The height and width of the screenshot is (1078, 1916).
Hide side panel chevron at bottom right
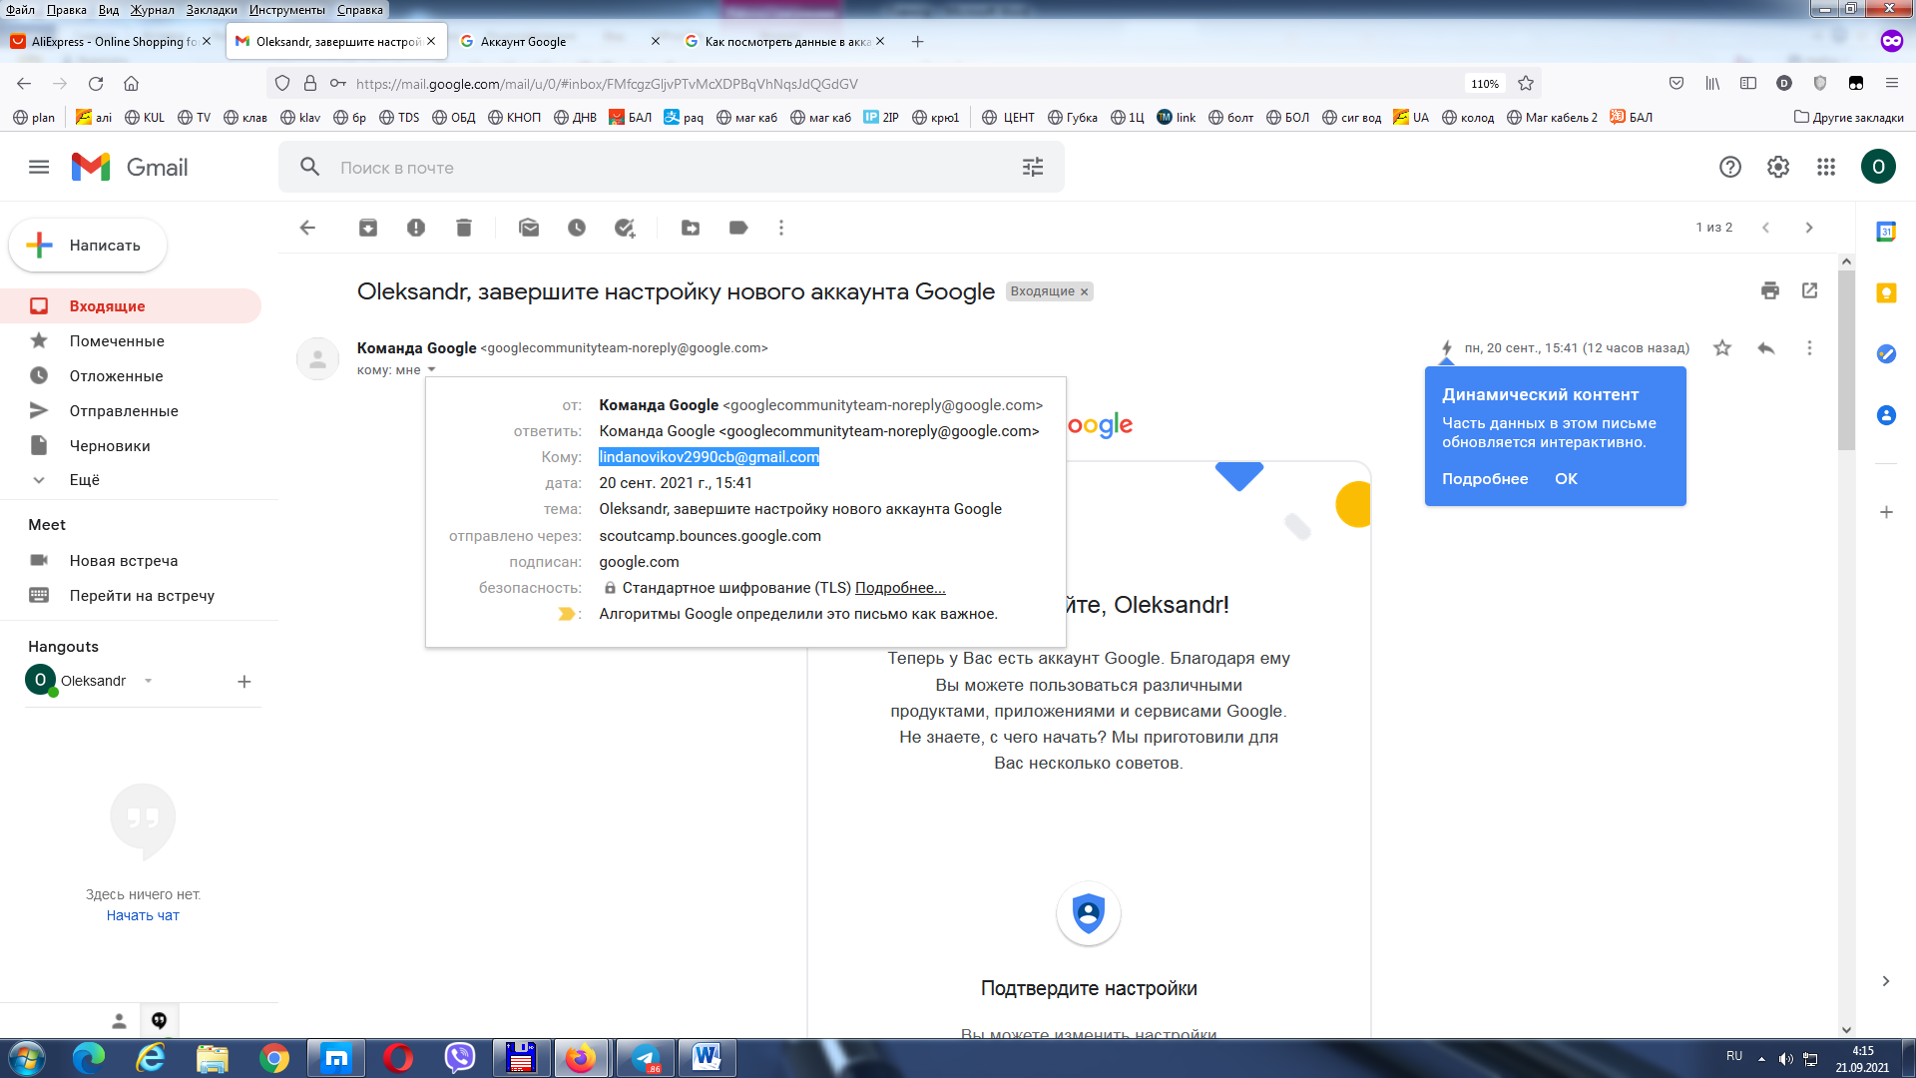(1886, 981)
